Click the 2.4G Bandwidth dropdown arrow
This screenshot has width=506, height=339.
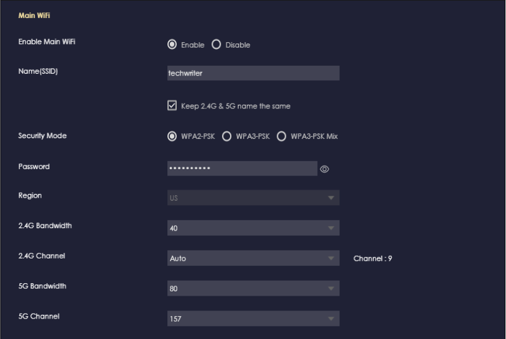coord(331,228)
